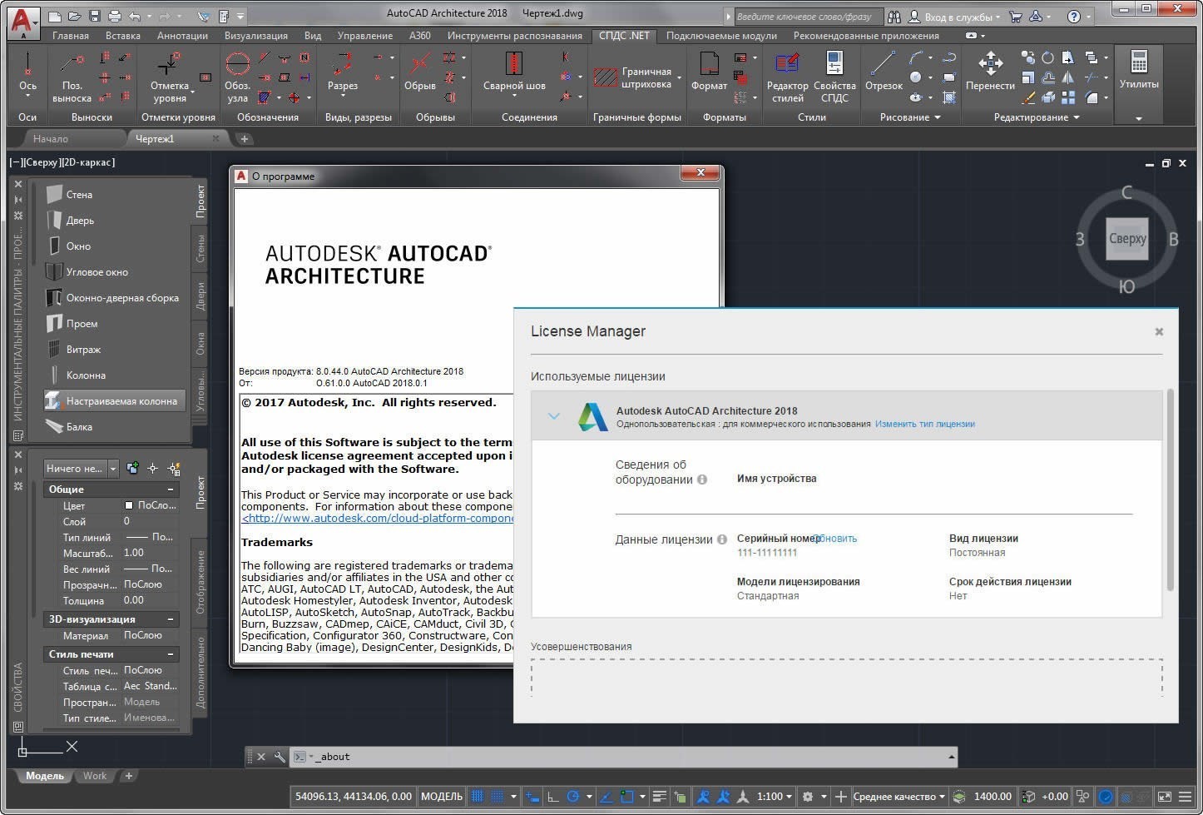Open Свойства СПДС
The height and width of the screenshot is (815, 1203).
(834, 77)
